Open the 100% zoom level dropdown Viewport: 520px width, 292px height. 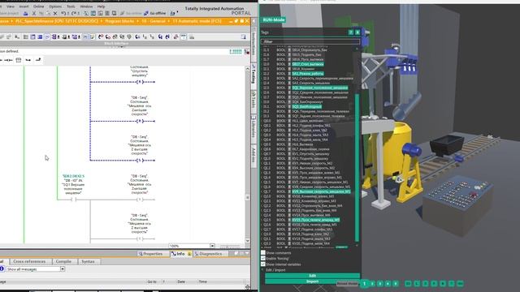tap(212, 246)
